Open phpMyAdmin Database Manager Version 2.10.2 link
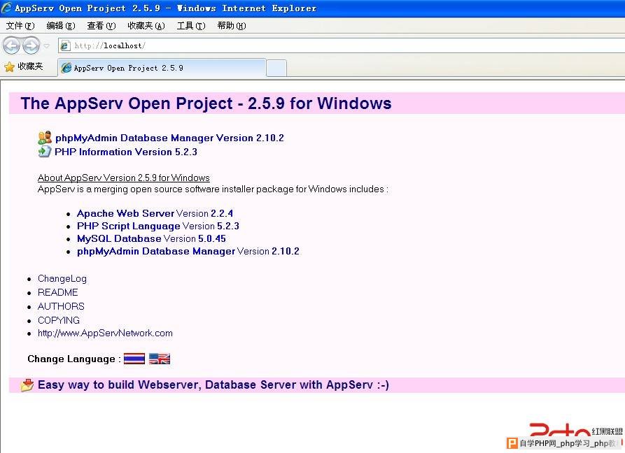Screen dimensions: 625x453 point(169,138)
